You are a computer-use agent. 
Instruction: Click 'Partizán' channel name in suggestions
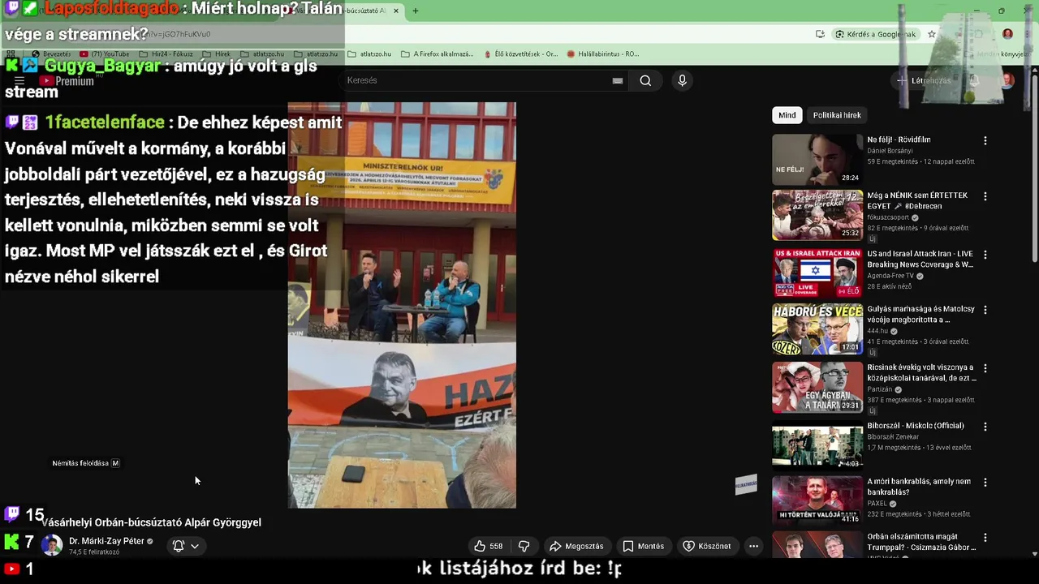coord(880,389)
